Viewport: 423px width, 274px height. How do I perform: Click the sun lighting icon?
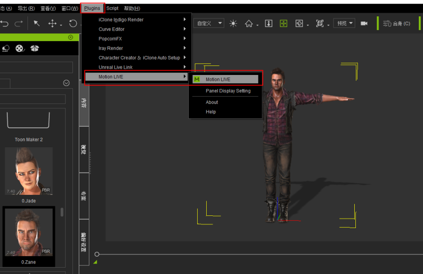point(233,24)
